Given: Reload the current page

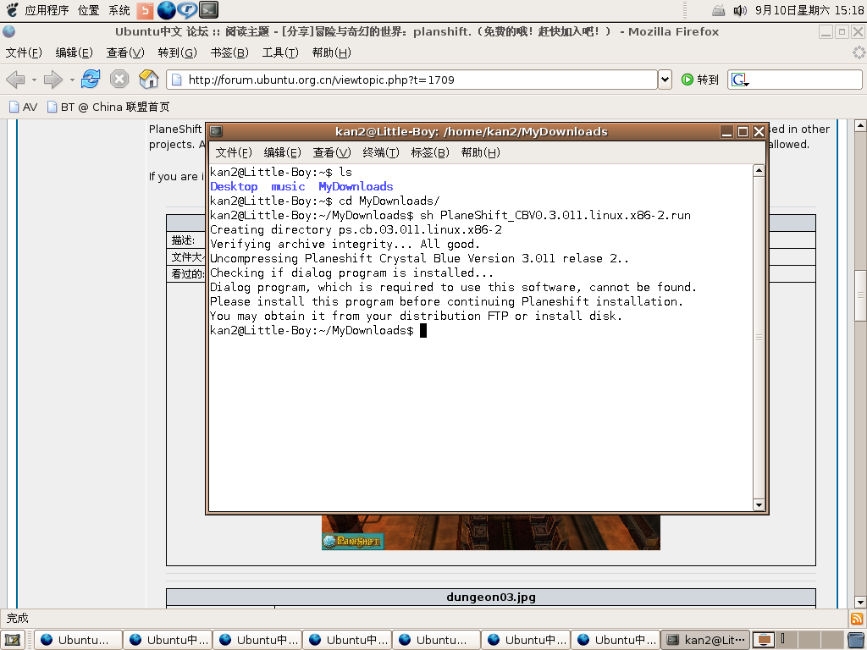Looking at the screenshot, I should click(91, 80).
